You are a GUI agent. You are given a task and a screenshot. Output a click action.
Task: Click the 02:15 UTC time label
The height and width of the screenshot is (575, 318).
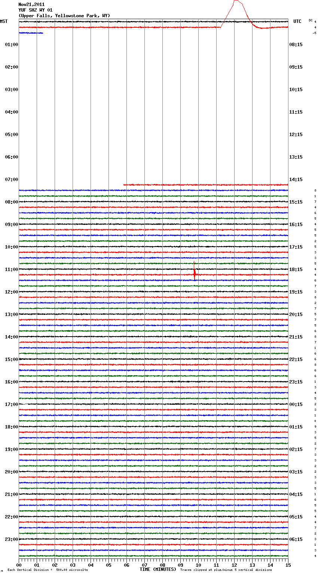coord(296,449)
